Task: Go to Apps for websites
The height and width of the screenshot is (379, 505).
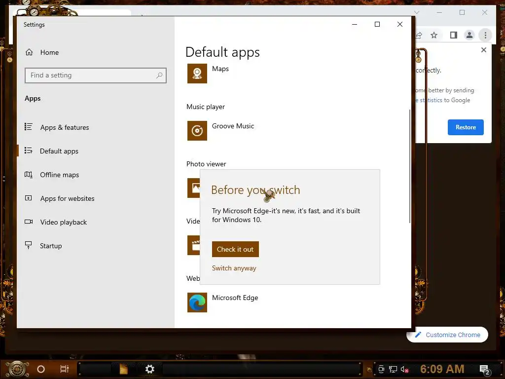Action: tap(60, 198)
